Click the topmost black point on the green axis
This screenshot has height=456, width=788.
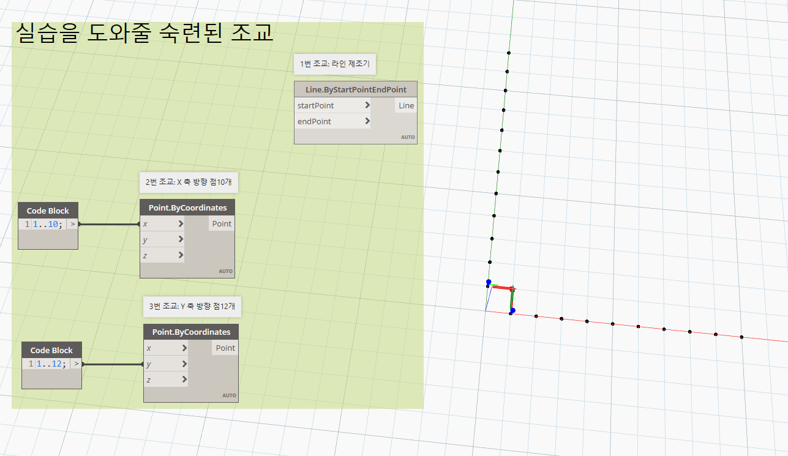pyautogui.click(x=509, y=53)
